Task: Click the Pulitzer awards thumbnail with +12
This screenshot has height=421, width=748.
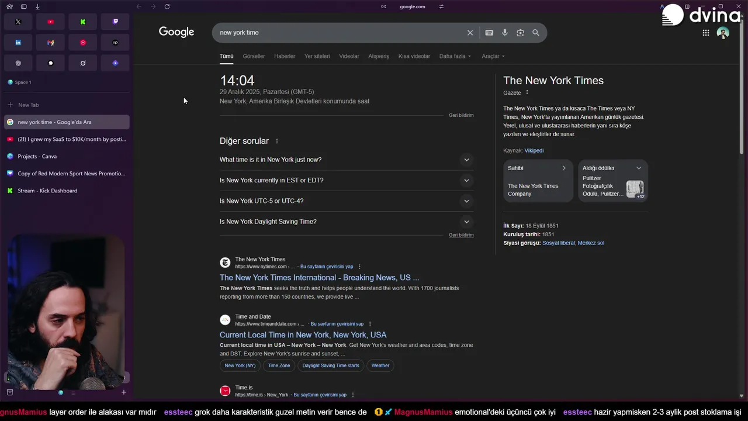Action: point(635,189)
